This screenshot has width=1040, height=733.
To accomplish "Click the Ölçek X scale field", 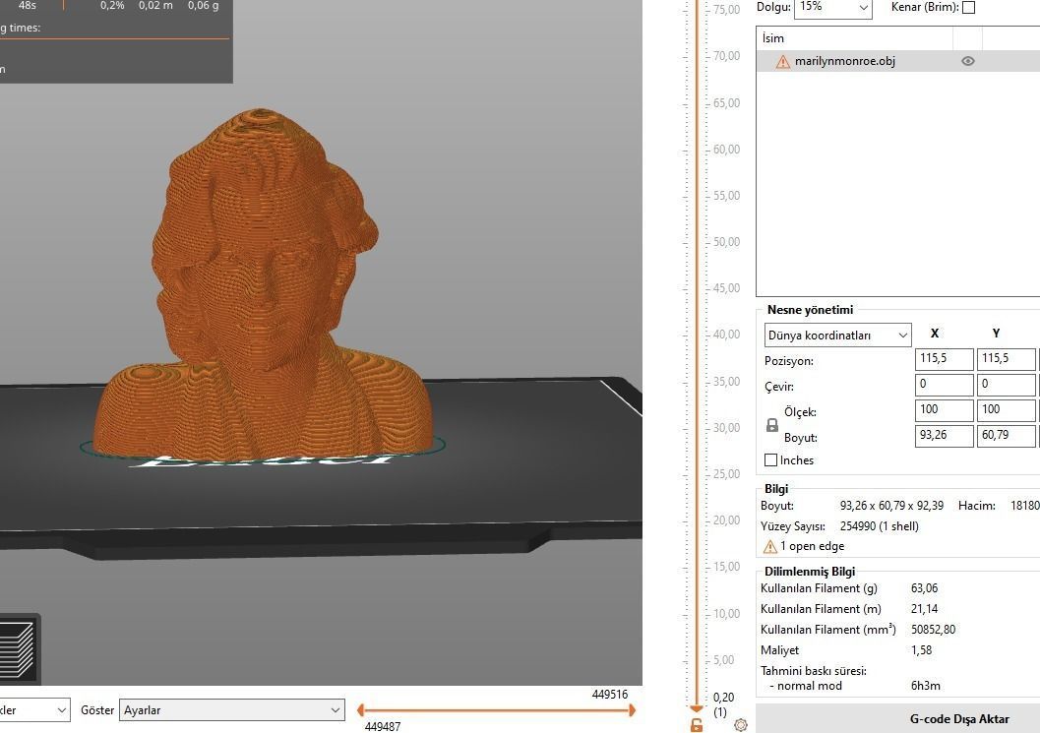I will tap(944, 410).
